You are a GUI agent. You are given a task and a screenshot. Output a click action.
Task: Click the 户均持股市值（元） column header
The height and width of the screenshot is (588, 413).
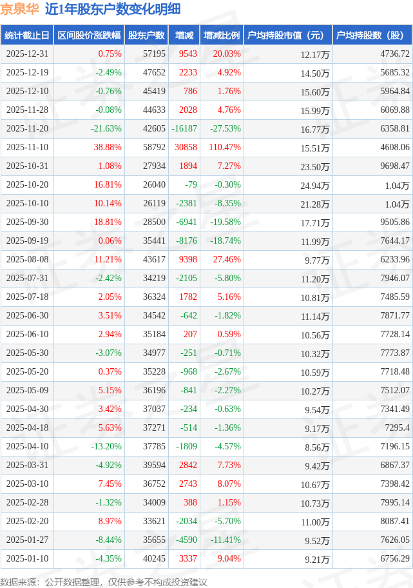[287, 35]
